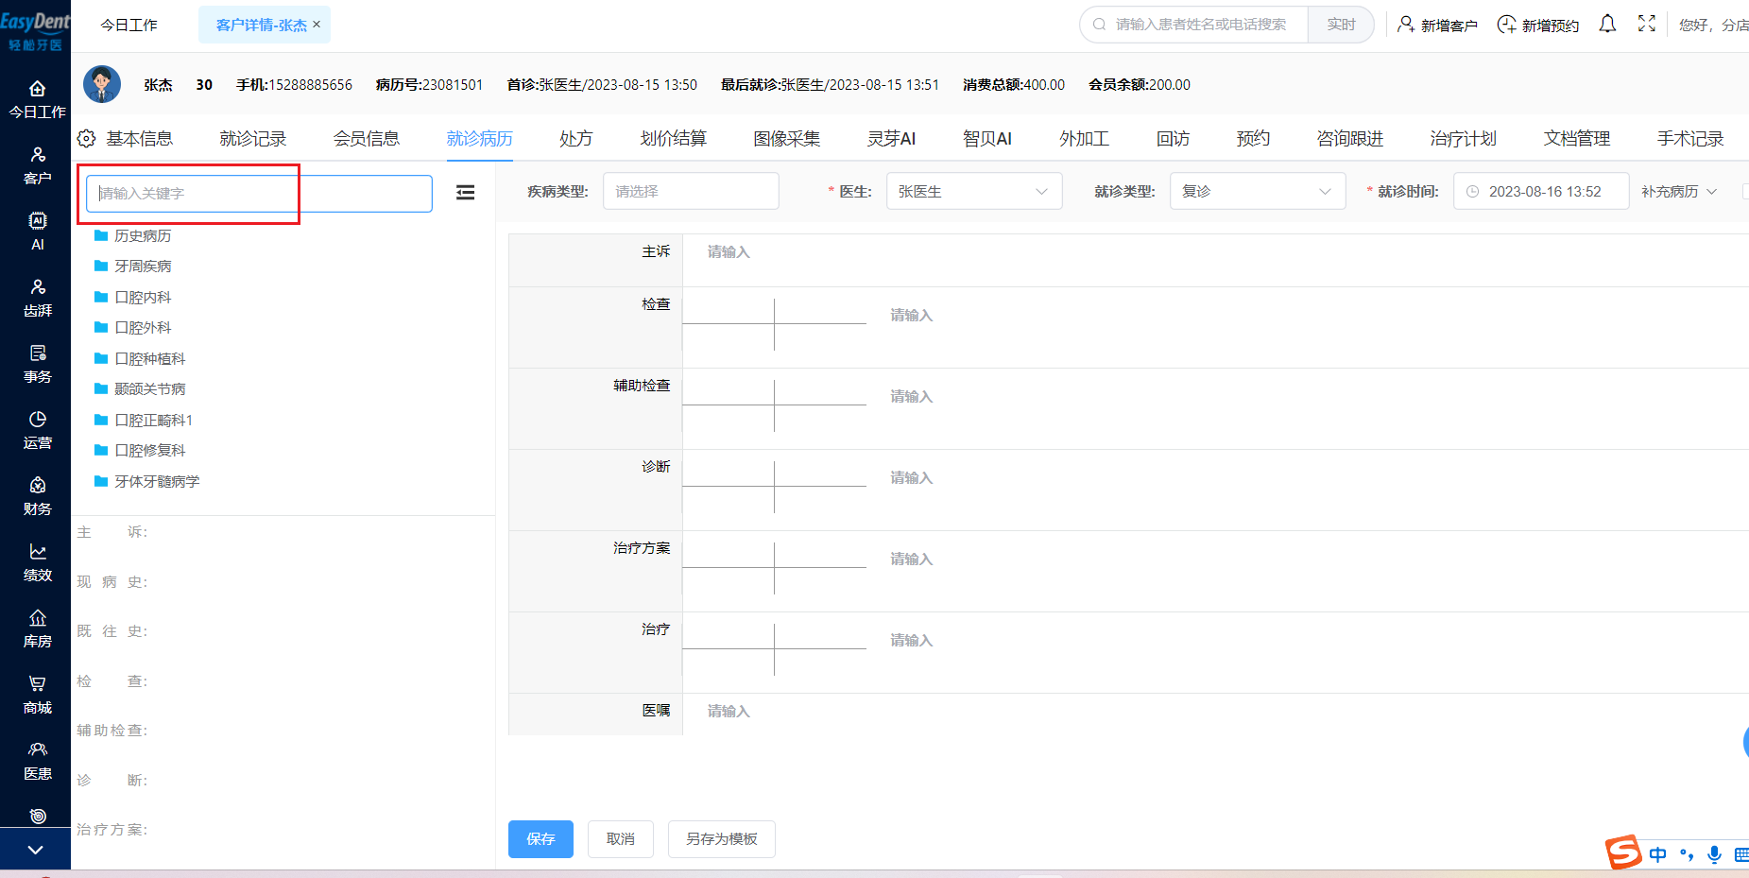1749x878 pixels.
Task: Expand the 颞颌关节病 folder
Action: 140,389
